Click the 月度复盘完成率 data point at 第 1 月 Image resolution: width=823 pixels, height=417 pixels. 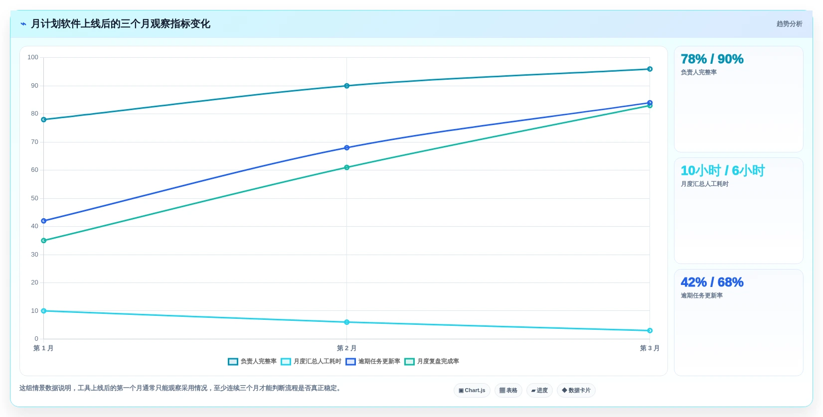[44, 241]
